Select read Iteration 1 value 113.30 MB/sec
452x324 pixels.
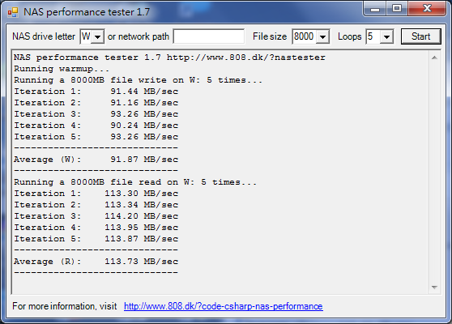coord(142,194)
